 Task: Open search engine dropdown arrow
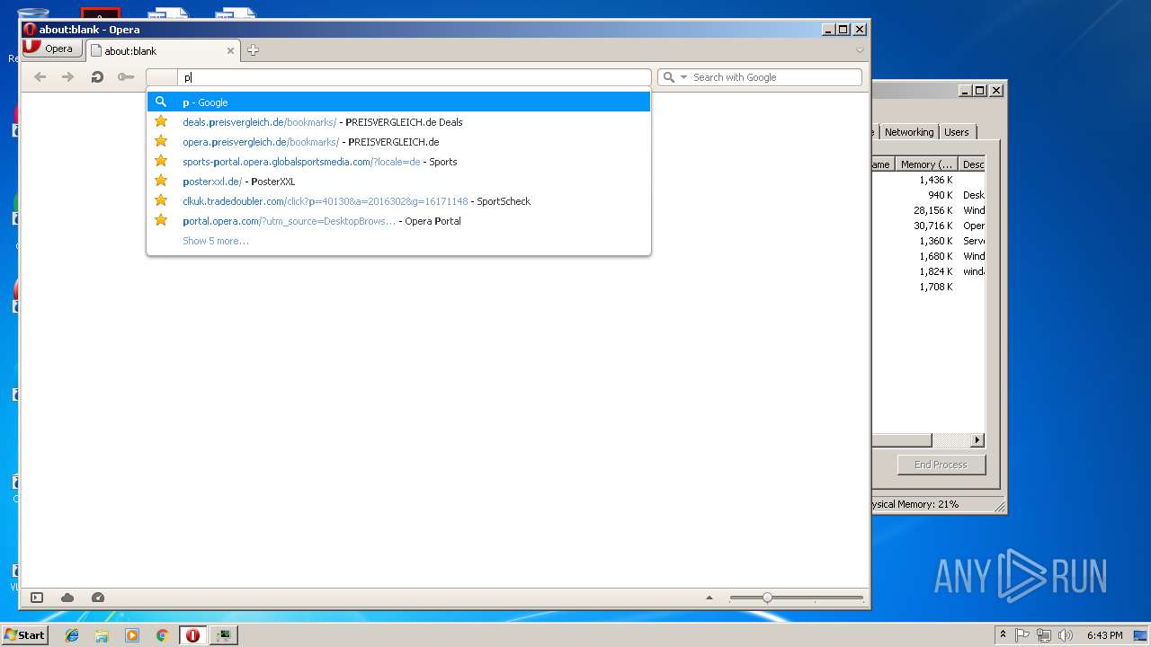[683, 77]
